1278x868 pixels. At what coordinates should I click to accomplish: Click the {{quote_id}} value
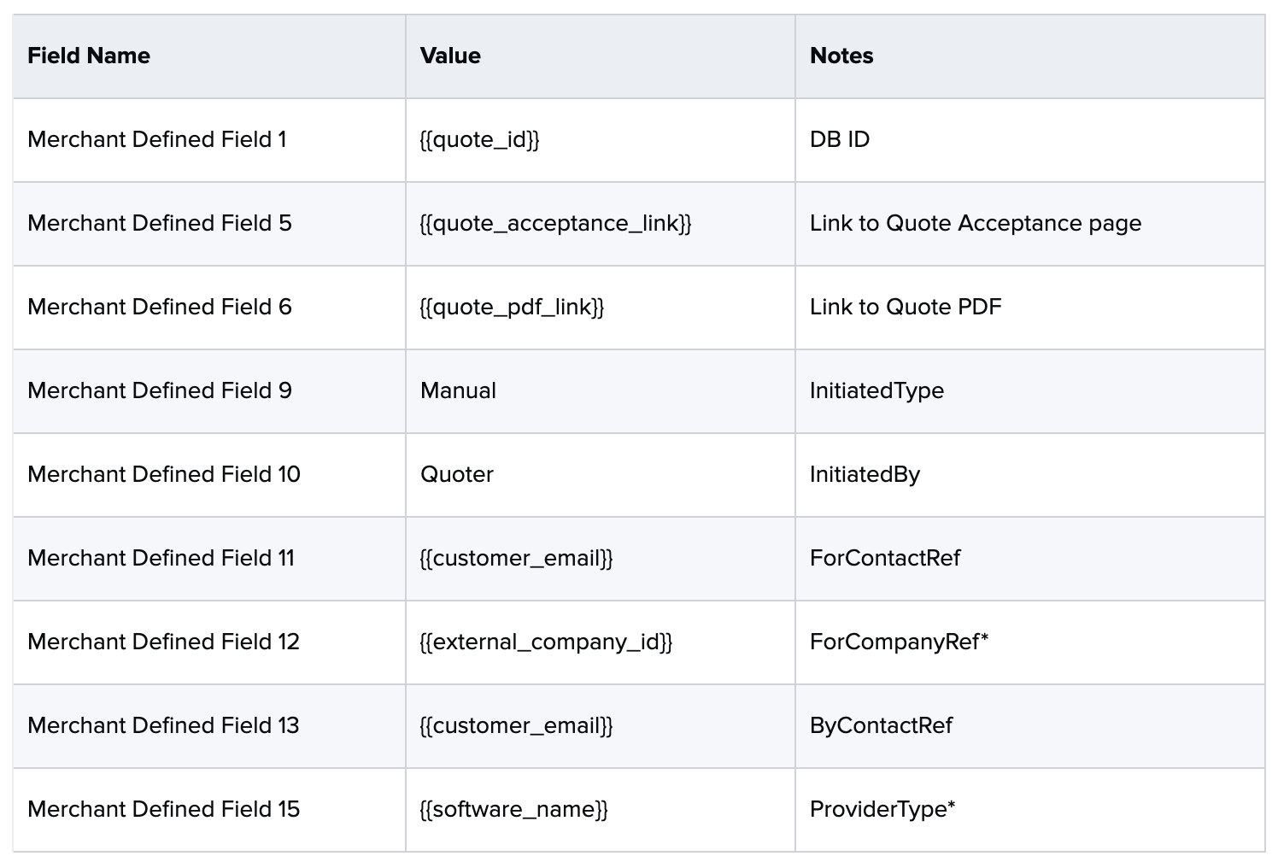click(x=480, y=139)
